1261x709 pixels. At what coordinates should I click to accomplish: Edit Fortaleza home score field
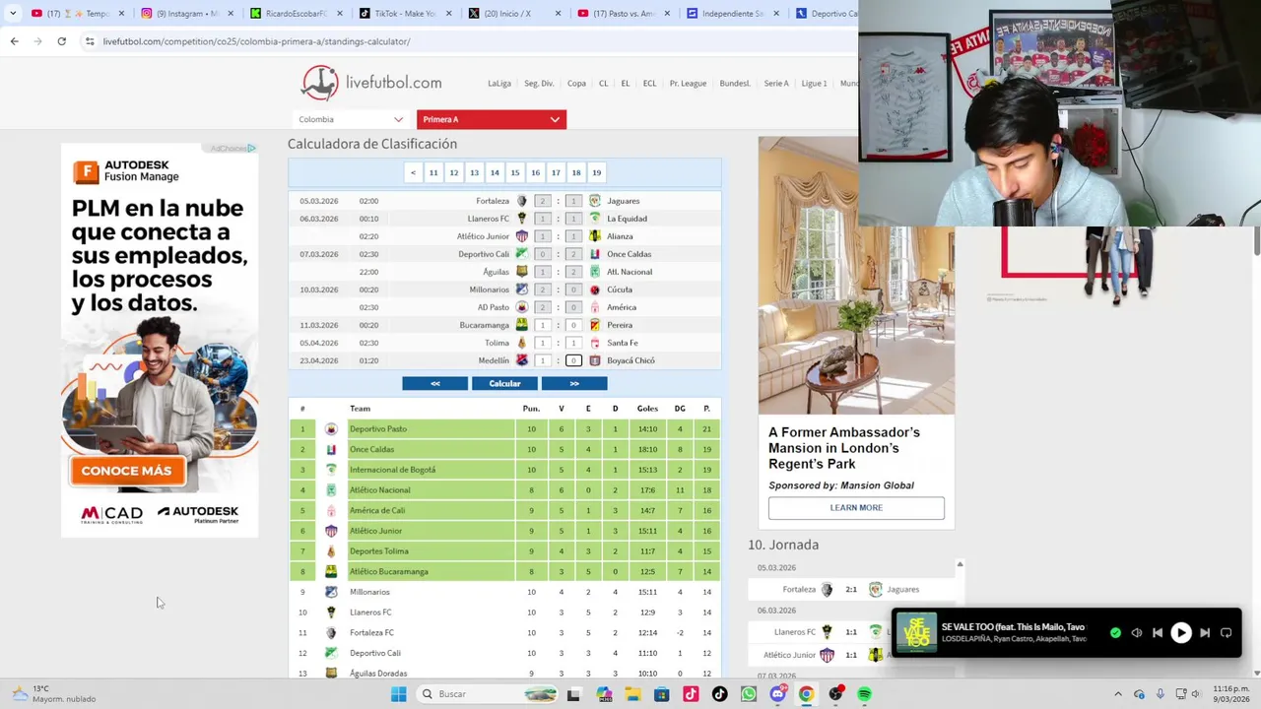point(542,201)
